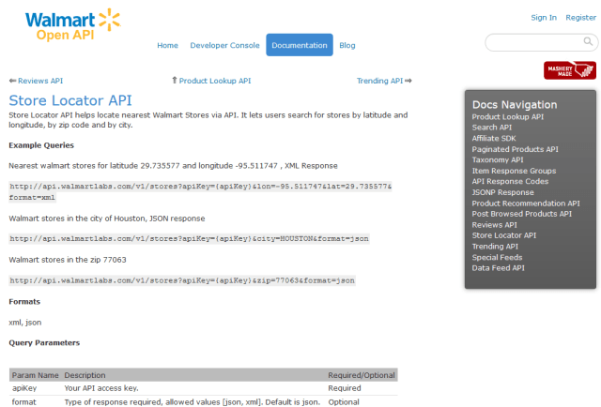Open JSONP Response docs link
This screenshot has width=601, height=407.
(x=502, y=192)
